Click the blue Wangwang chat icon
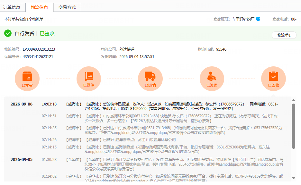301x185 pixels. (x=258, y=19)
